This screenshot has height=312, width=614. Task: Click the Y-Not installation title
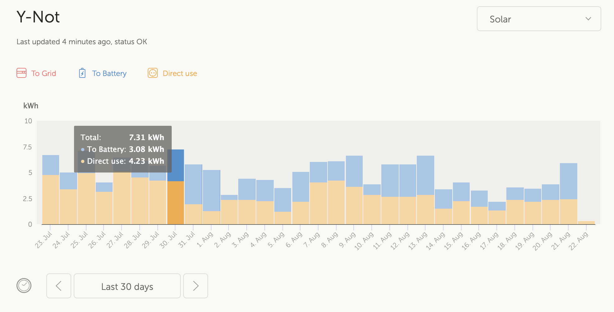pos(38,17)
